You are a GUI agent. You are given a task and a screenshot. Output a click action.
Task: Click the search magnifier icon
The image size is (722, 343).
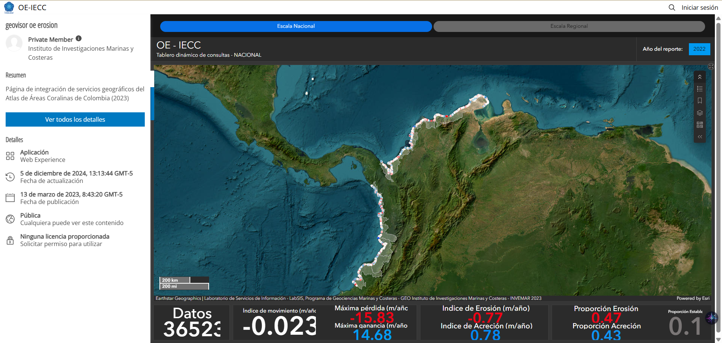tap(672, 8)
